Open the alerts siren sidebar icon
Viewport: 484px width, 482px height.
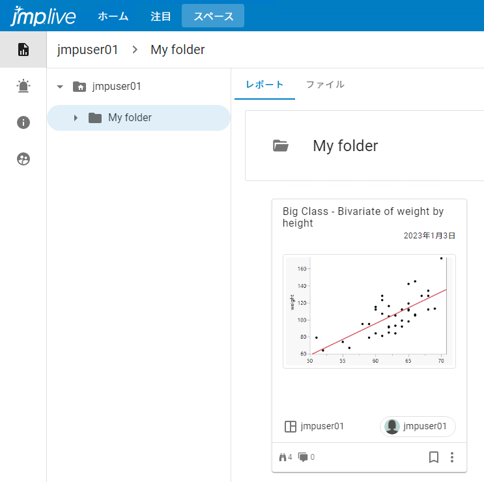click(x=23, y=86)
